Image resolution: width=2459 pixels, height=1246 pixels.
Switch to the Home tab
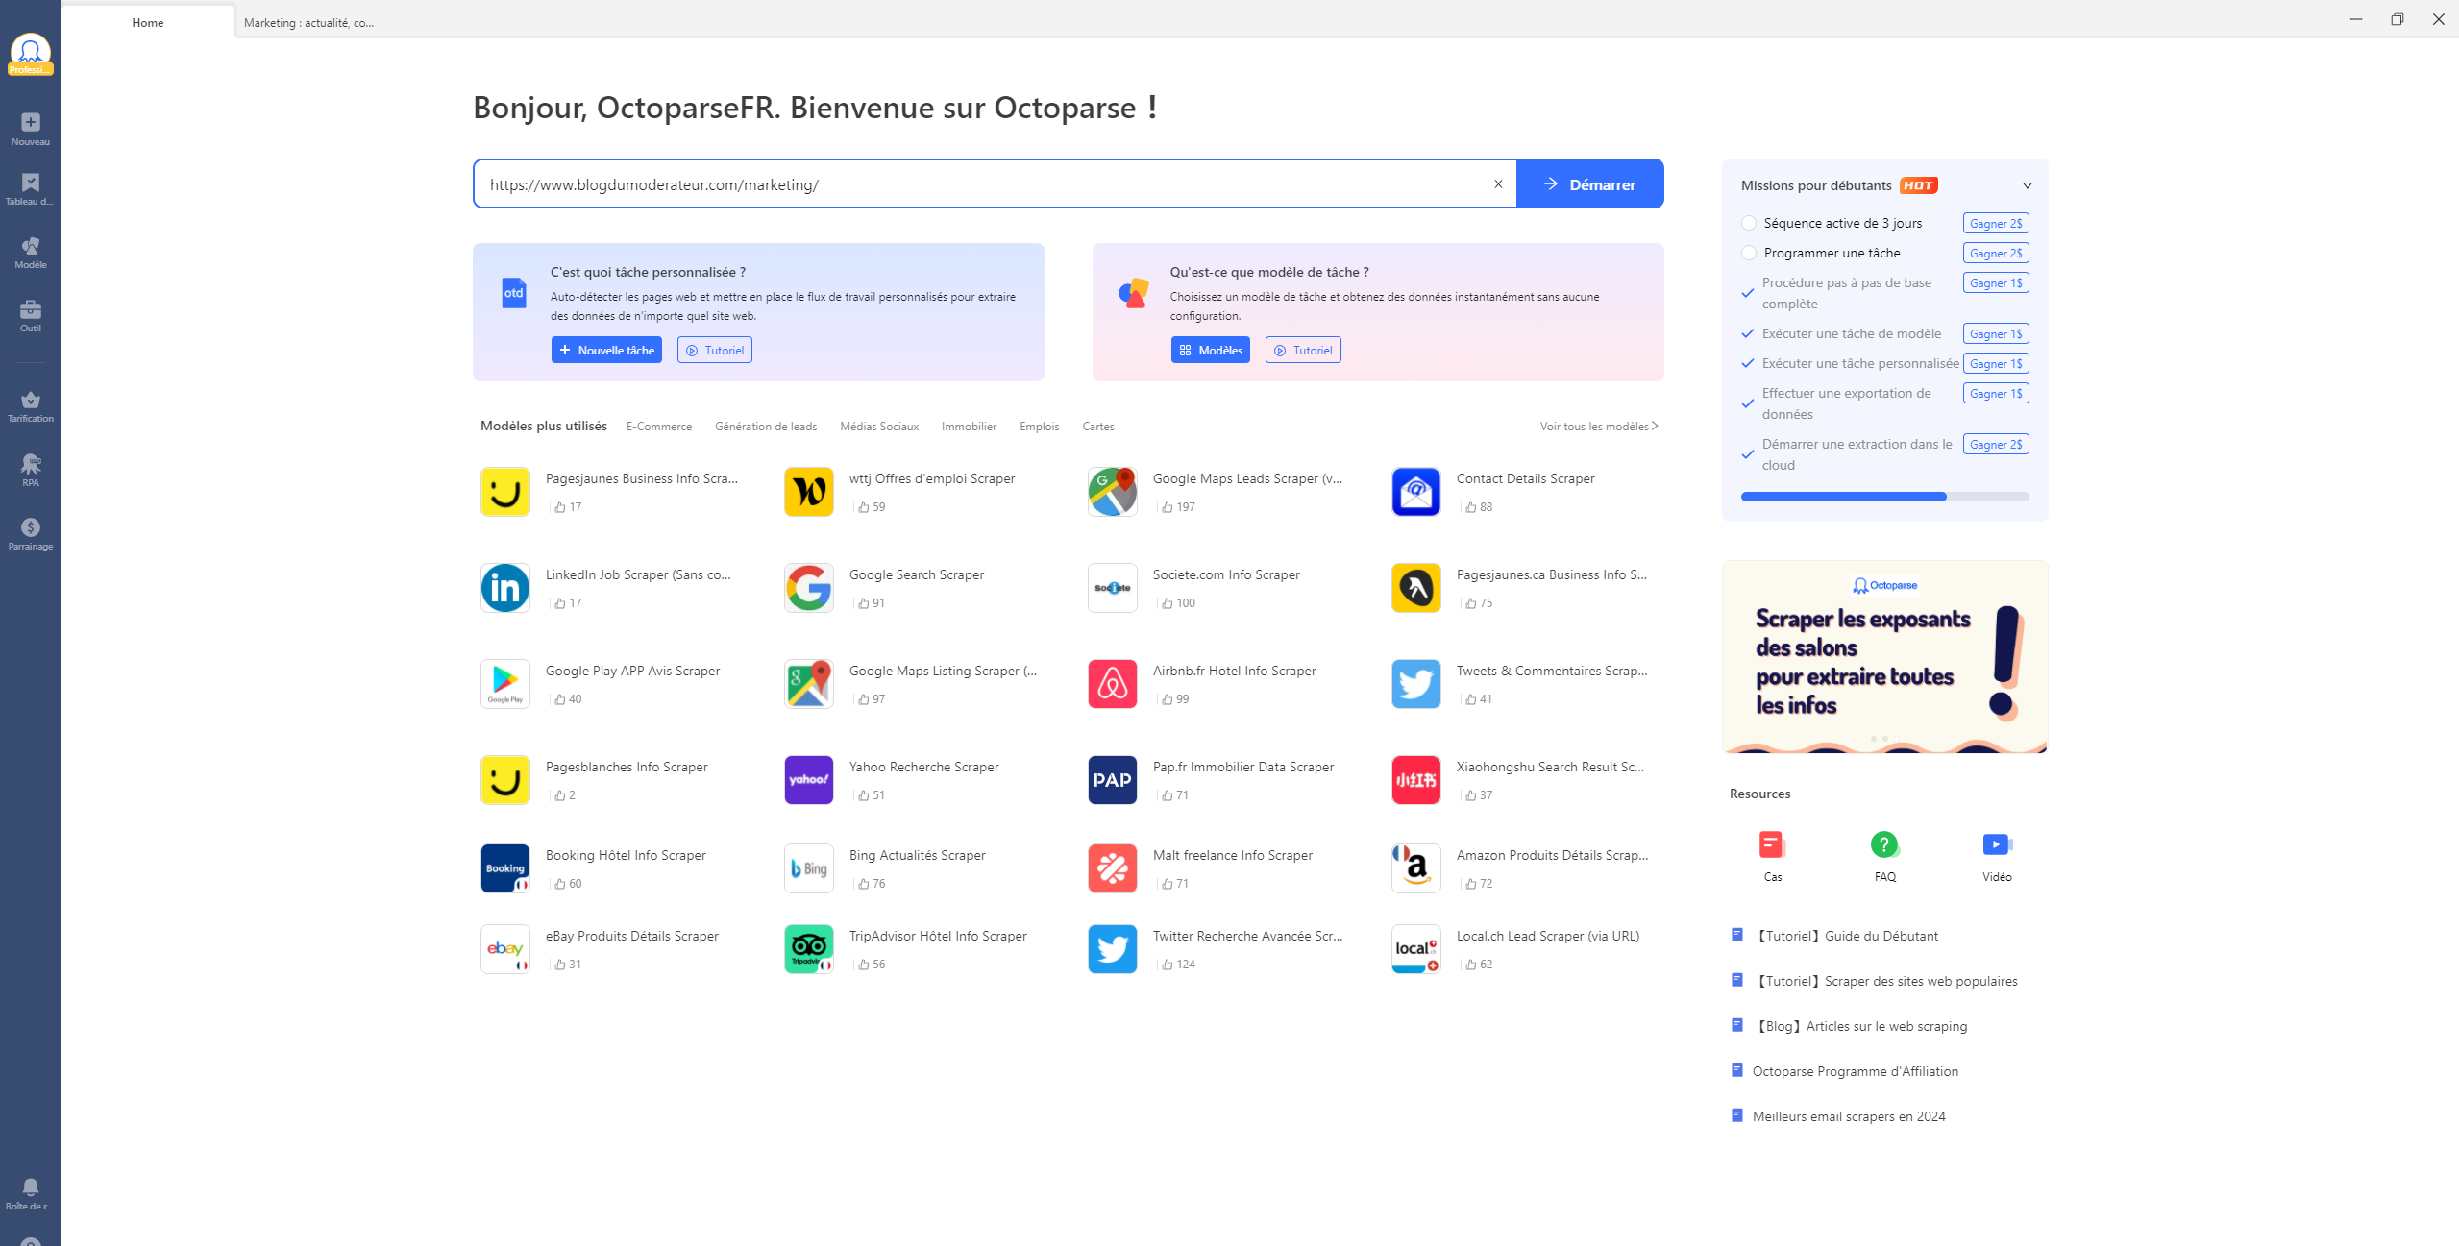point(148,22)
